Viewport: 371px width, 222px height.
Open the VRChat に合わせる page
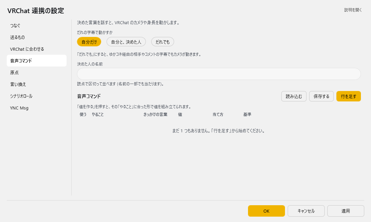coord(36,49)
